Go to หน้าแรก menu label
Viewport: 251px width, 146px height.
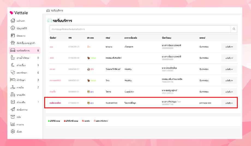(x=21, y=21)
